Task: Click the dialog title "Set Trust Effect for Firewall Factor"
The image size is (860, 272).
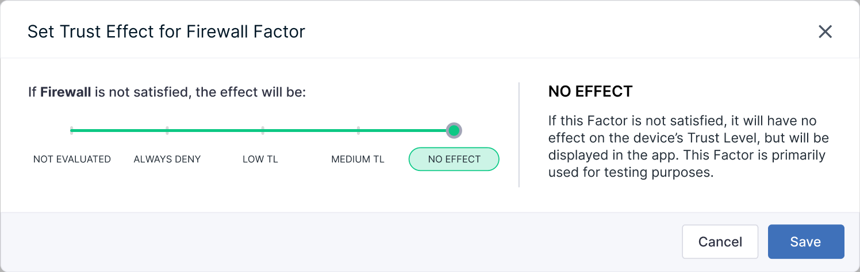Action: point(166,32)
